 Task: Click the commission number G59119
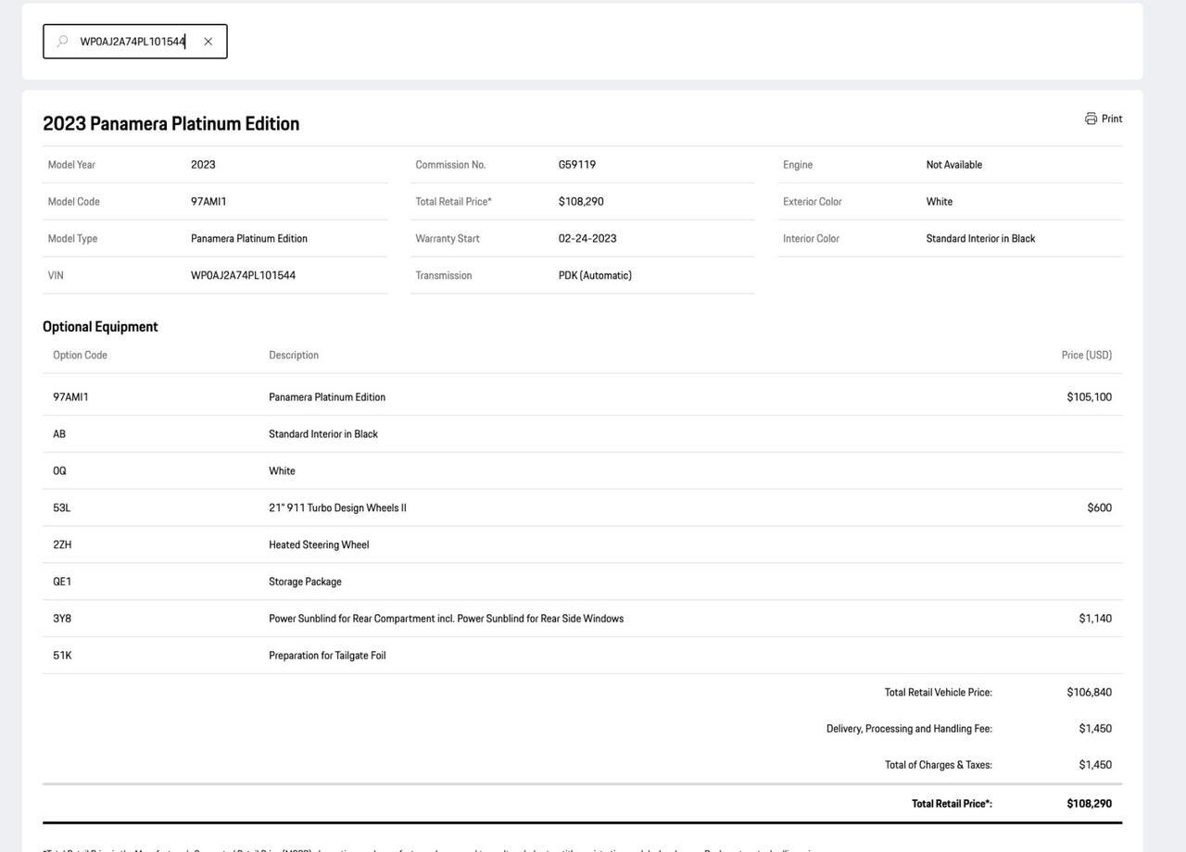[x=576, y=165]
